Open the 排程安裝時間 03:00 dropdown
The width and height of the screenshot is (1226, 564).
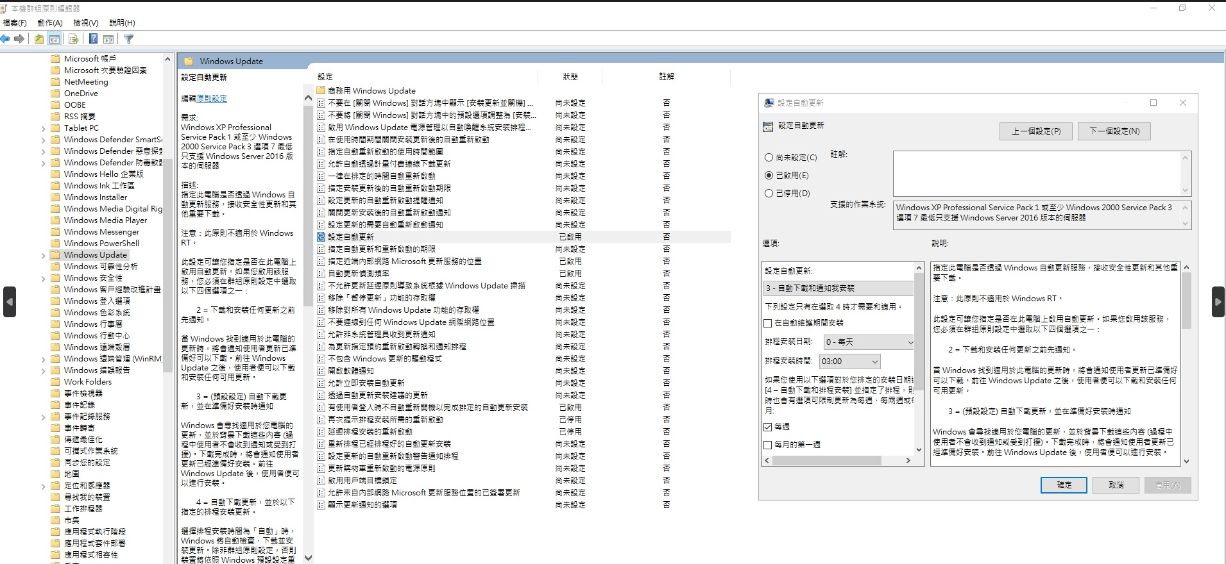click(849, 361)
